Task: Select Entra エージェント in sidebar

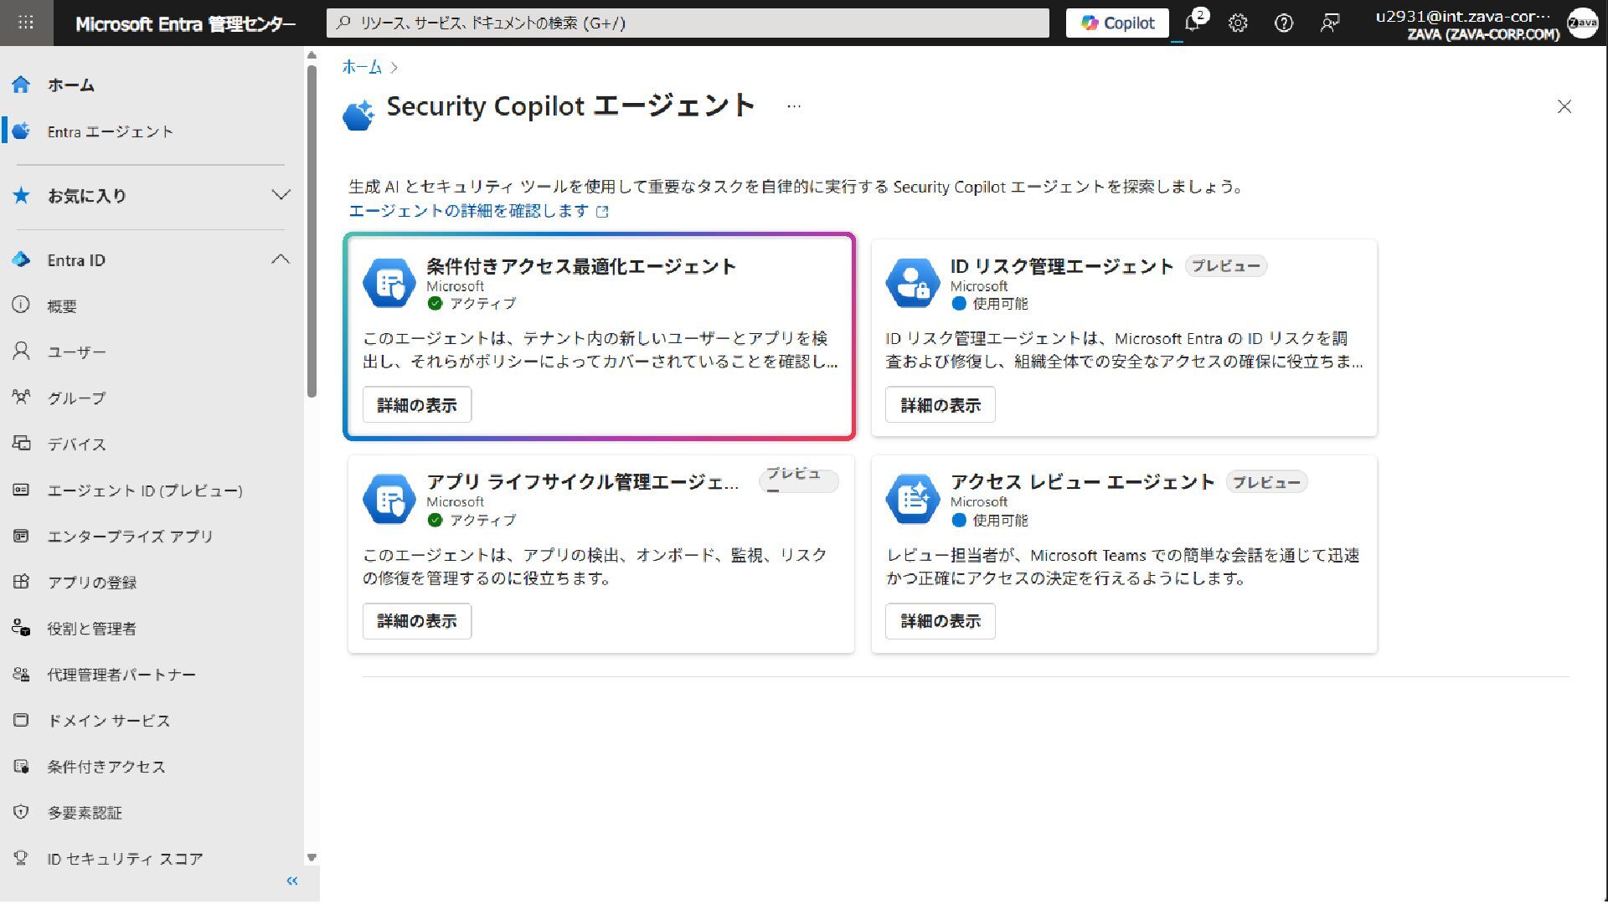Action: (x=110, y=131)
